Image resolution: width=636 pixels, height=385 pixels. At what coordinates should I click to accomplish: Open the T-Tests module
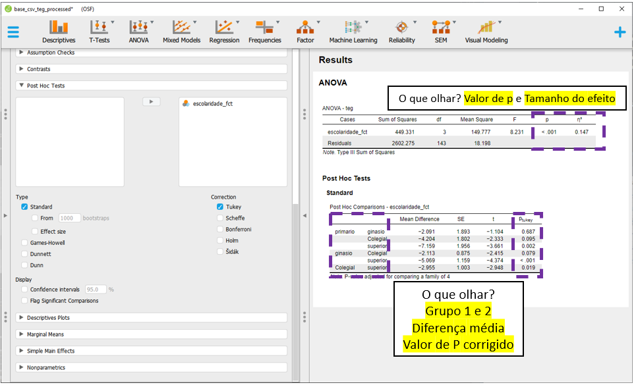(x=100, y=32)
